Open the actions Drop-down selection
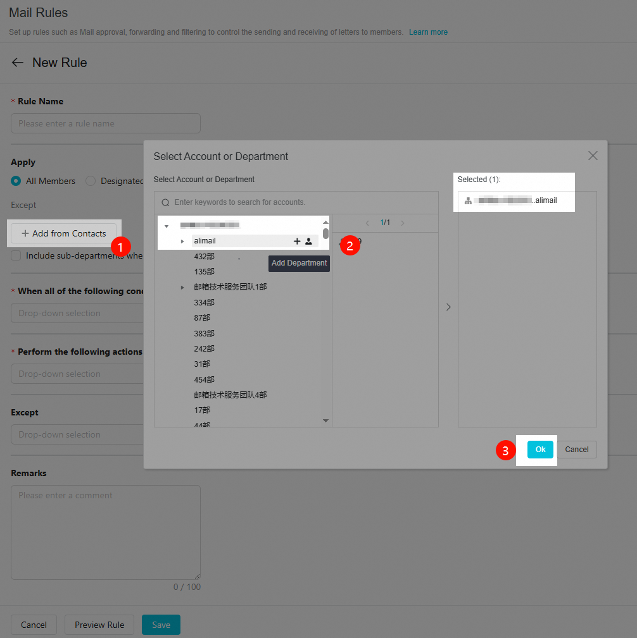Screen dimensions: 637x638 (x=77, y=374)
